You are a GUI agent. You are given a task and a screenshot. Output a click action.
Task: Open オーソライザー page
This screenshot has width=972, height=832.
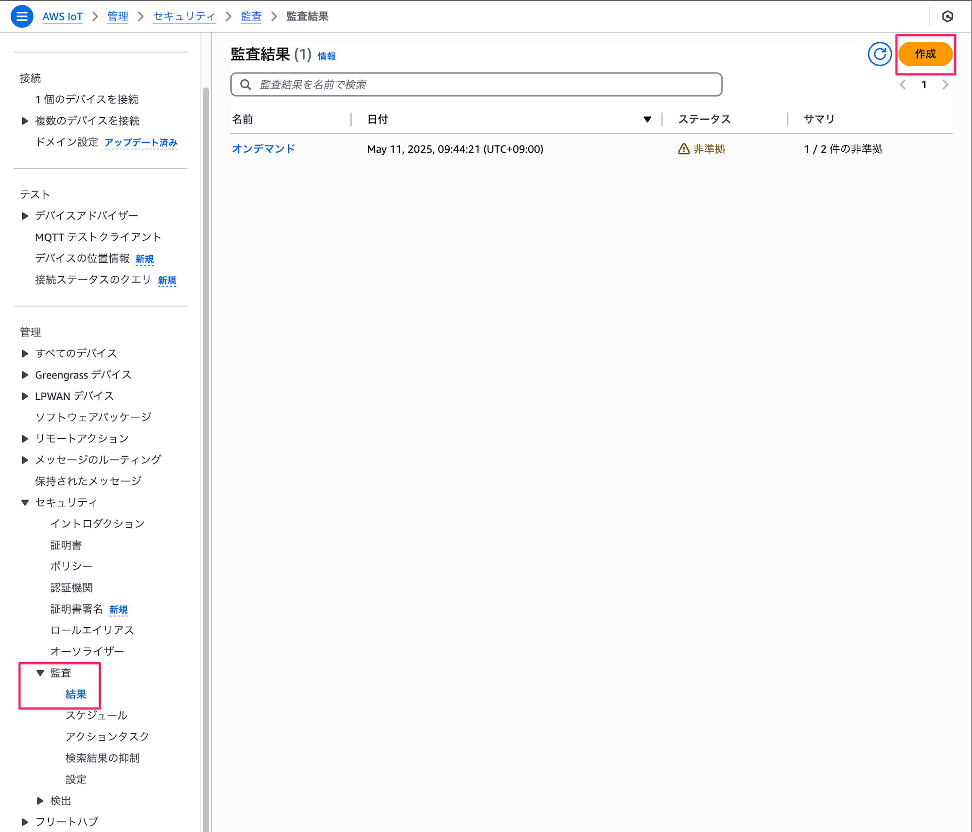click(x=87, y=652)
